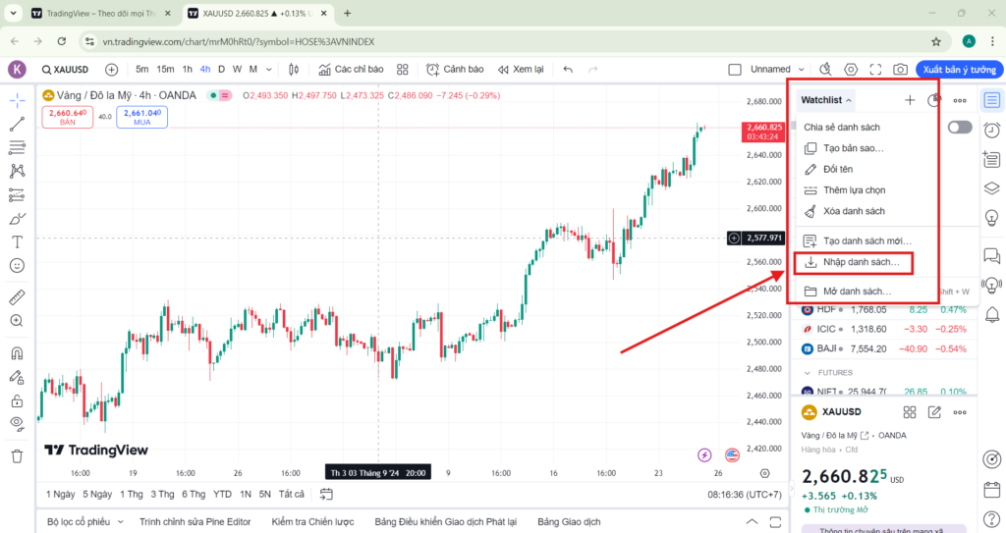Open the chart layout selector square

735,70
